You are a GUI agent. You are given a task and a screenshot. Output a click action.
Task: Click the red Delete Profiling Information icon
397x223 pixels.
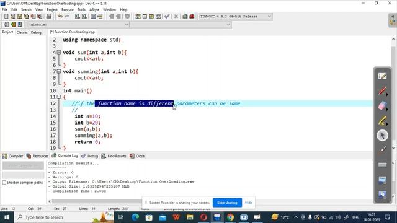pos(192,17)
